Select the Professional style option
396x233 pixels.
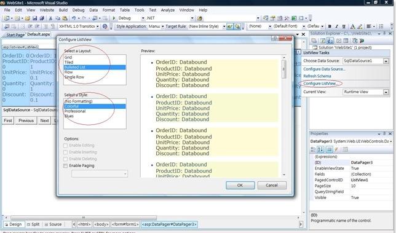click(75, 111)
